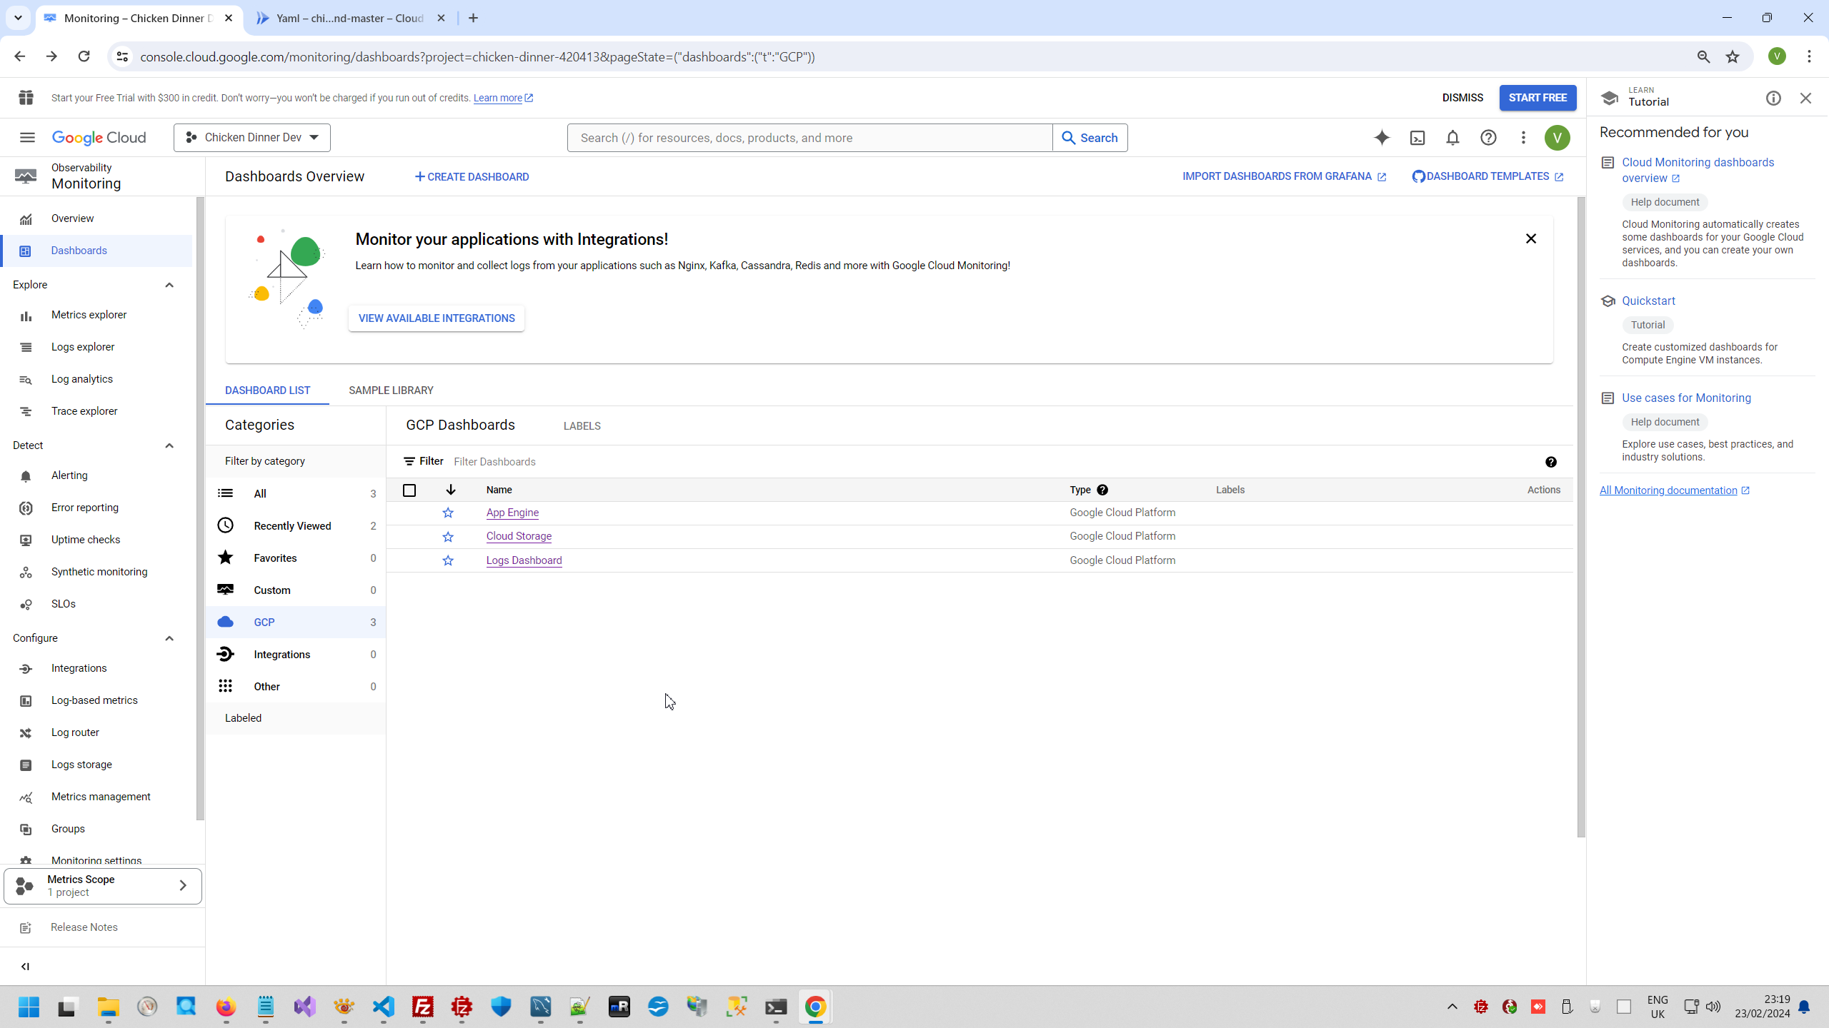This screenshot has width=1829, height=1028.
Task: Collapse the side navigation panel
Action: tap(26, 966)
